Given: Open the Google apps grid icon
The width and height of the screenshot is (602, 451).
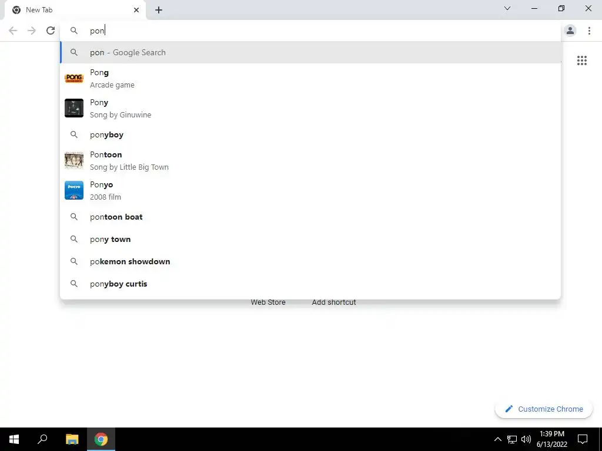Looking at the screenshot, I should point(581,60).
